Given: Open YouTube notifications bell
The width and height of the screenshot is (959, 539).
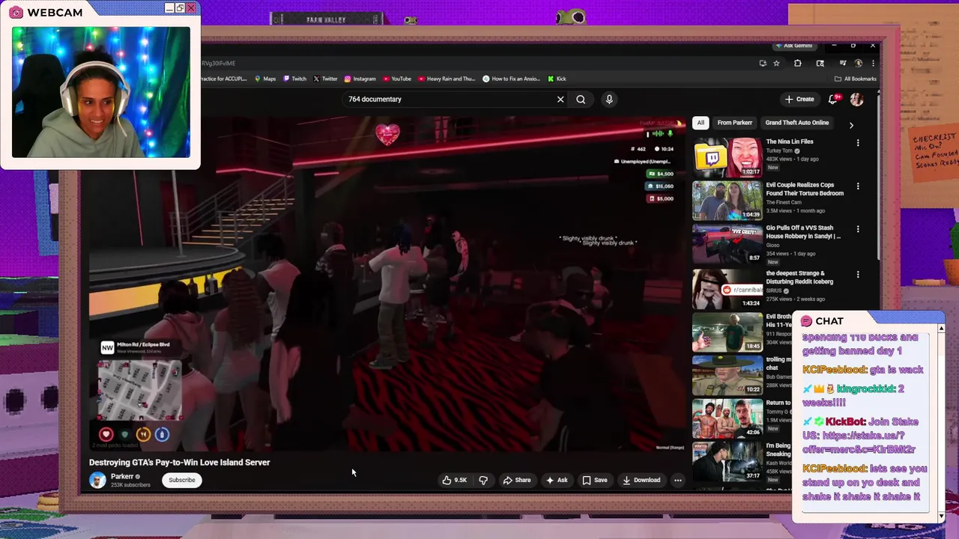Looking at the screenshot, I should click(833, 99).
